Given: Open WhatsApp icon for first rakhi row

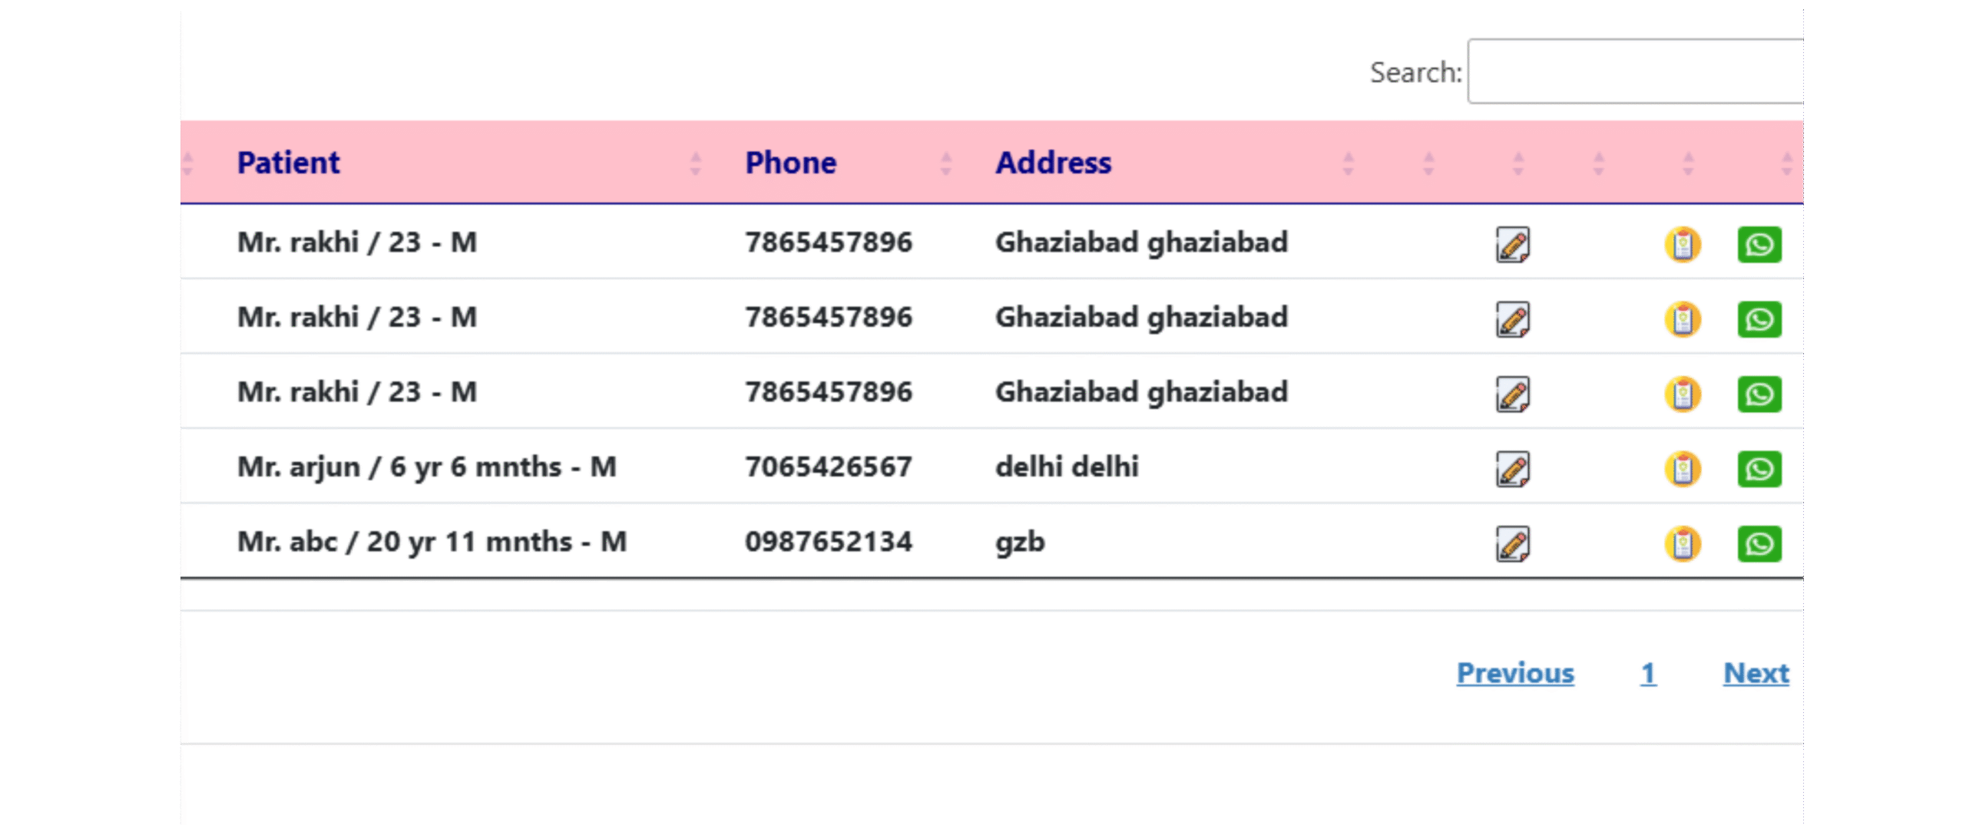Looking at the screenshot, I should (1759, 244).
